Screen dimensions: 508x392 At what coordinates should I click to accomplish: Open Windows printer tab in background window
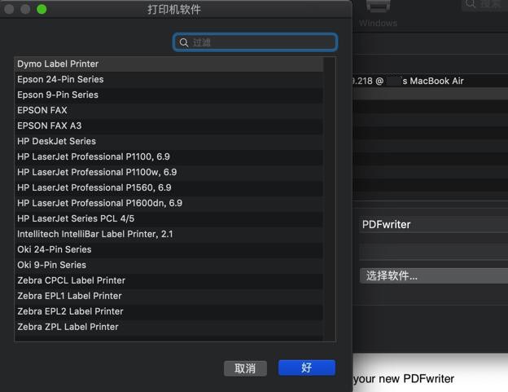pos(378,15)
